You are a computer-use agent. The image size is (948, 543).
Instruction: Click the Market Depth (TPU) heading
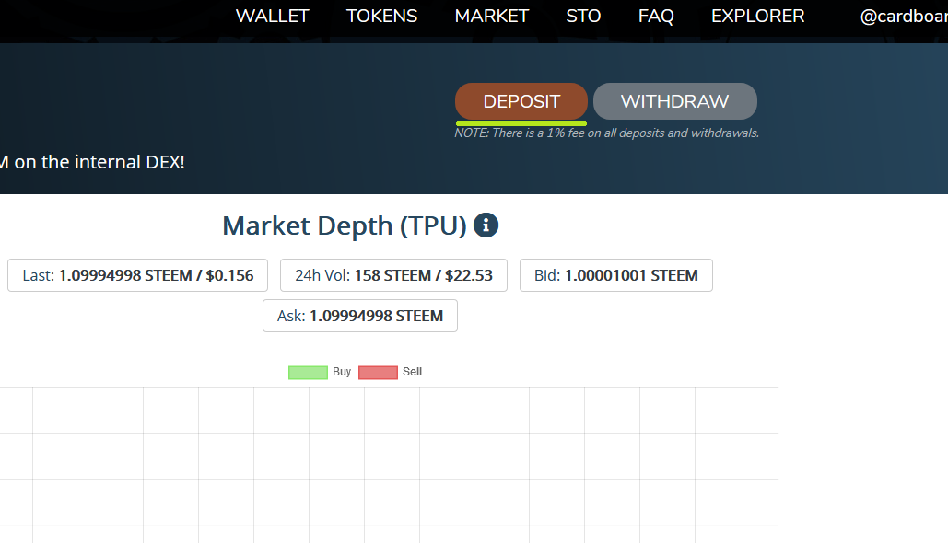(x=345, y=225)
